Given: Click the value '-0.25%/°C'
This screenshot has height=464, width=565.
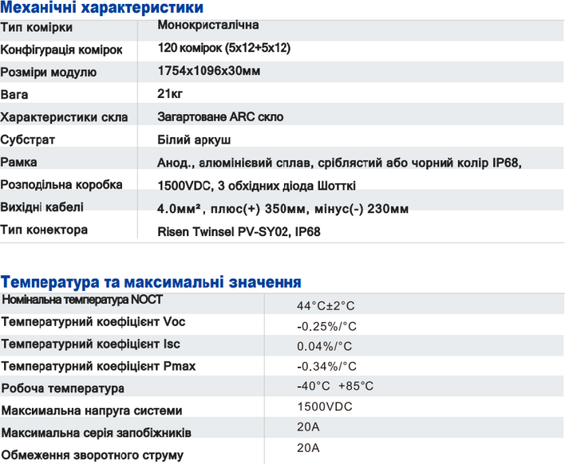Looking at the screenshot, I should [327, 327].
